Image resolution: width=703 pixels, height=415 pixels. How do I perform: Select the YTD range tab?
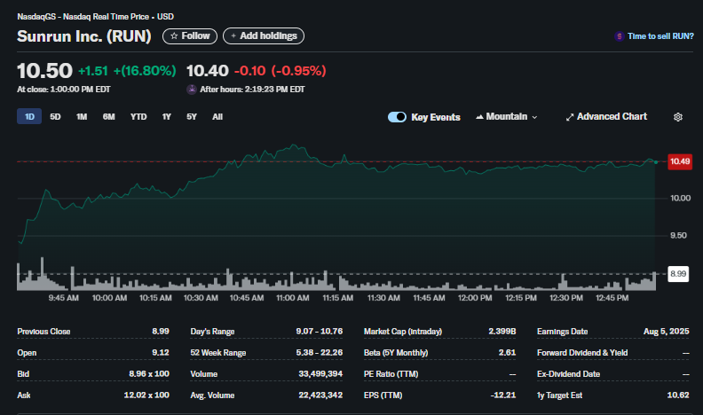click(138, 116)
